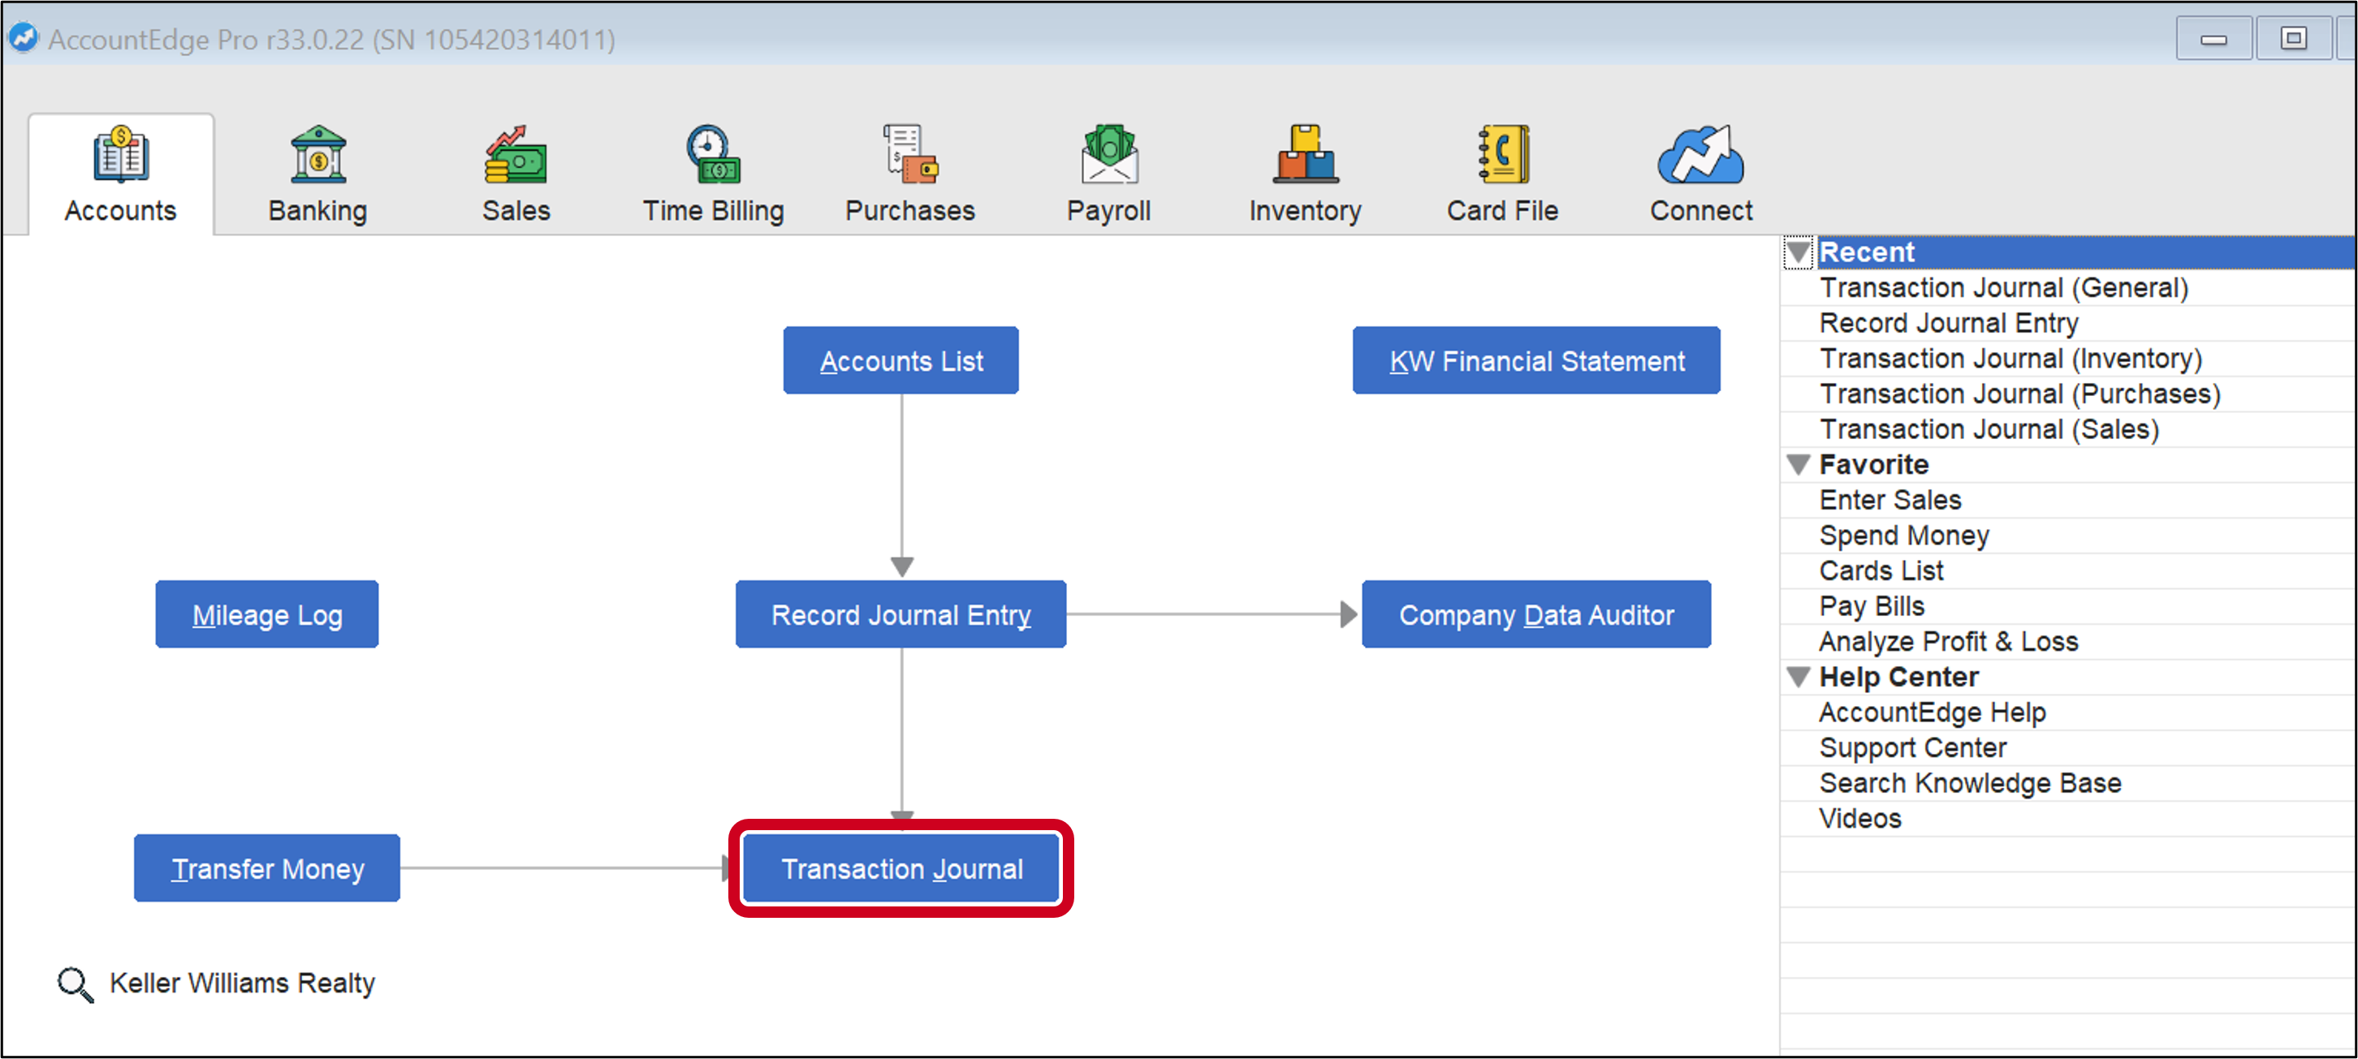This screenshot has height=1059, width=2358.
Task: Click the AccountEdge logo in title bar
Action: tap(23, 38)
